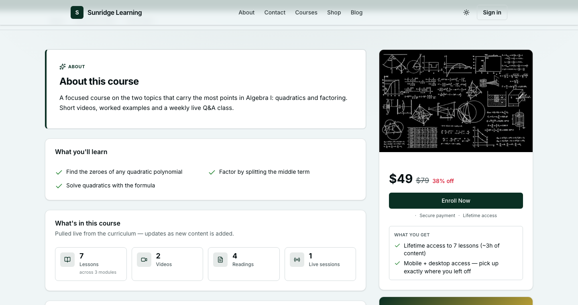Open the Contact nav item

[x=275, y=12]
